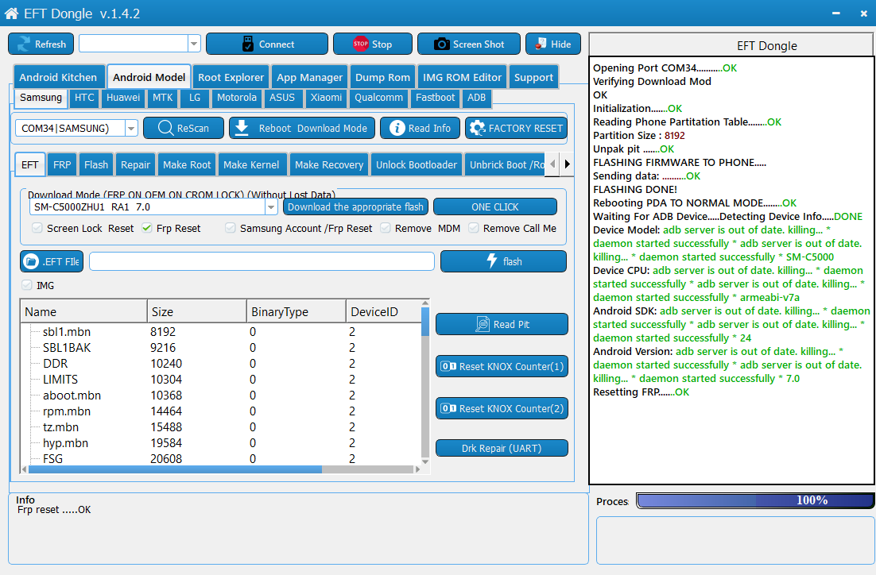This screenshot has height=575, width=876.
Task: Switch to the Root Explorer tab
Action: click(231, 77)
